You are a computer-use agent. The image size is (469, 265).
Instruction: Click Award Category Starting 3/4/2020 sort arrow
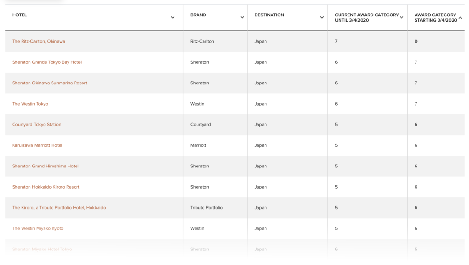[x=461, y=18]
